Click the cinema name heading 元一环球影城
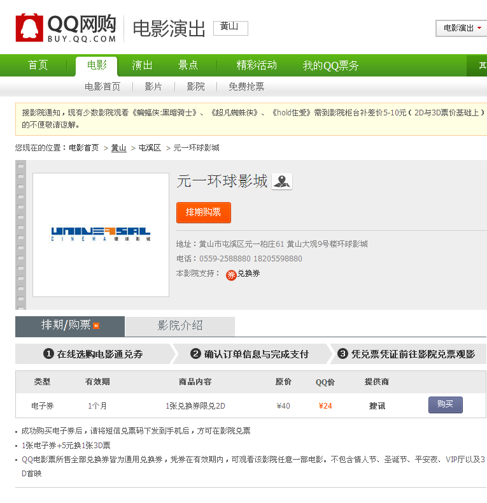 tap(222, 181)
